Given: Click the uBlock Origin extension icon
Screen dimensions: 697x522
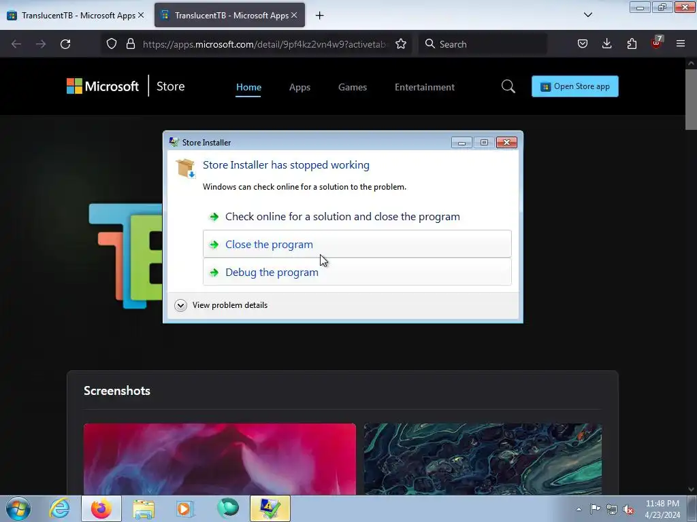Looking at the screenshot, I should pyautogui.click(x=657, y=43).
